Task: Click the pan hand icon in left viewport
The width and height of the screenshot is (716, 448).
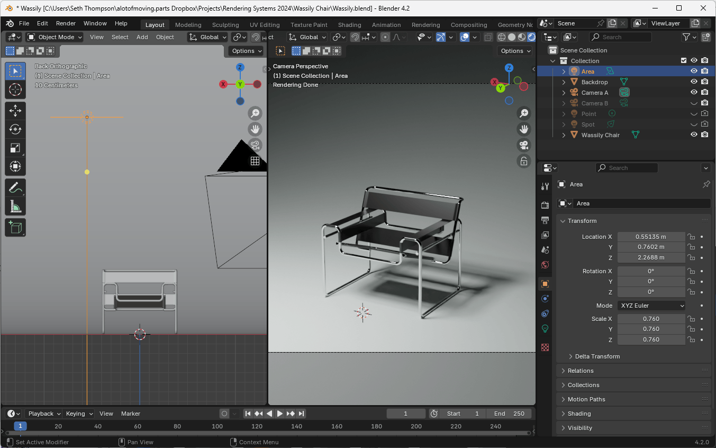Action: 255,129
